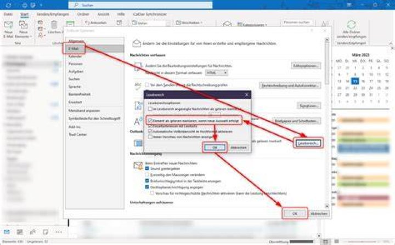This screenshot has height=245, width=395.
Task: Click the zoom slider in status bar
Action: tap(363, 242)
